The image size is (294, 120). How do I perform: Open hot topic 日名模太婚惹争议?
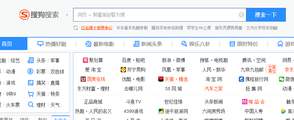97,28
